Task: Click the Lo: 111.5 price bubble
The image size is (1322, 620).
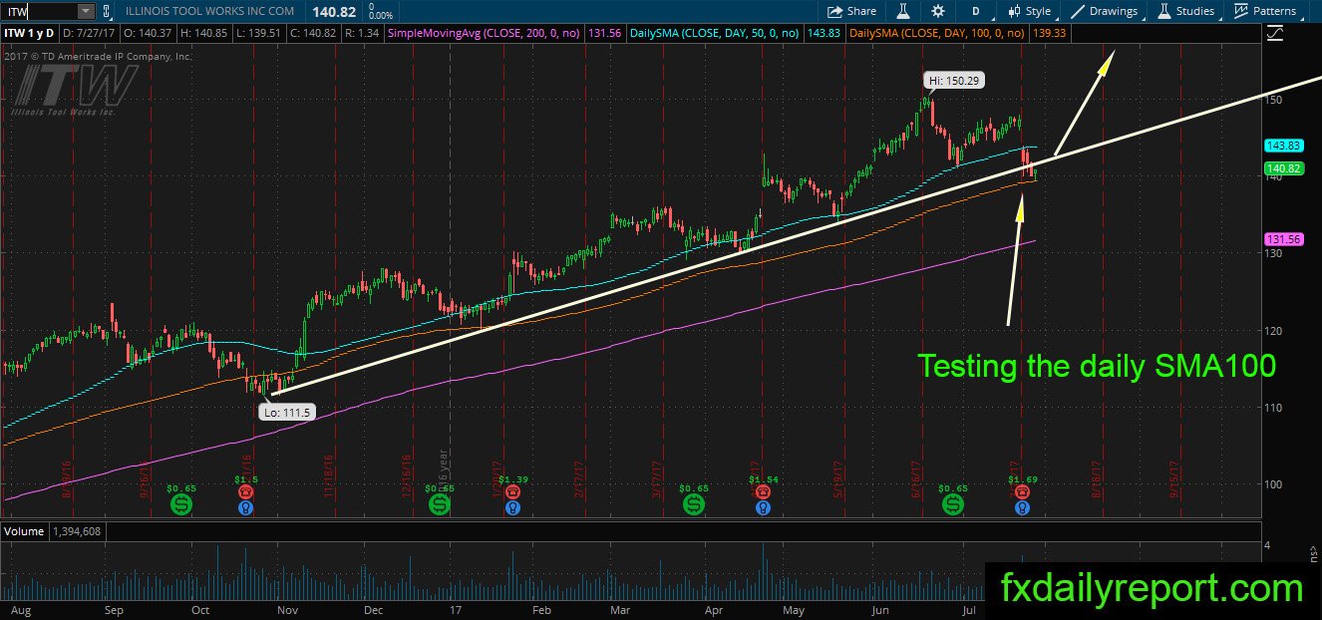Action: point(287,411)
